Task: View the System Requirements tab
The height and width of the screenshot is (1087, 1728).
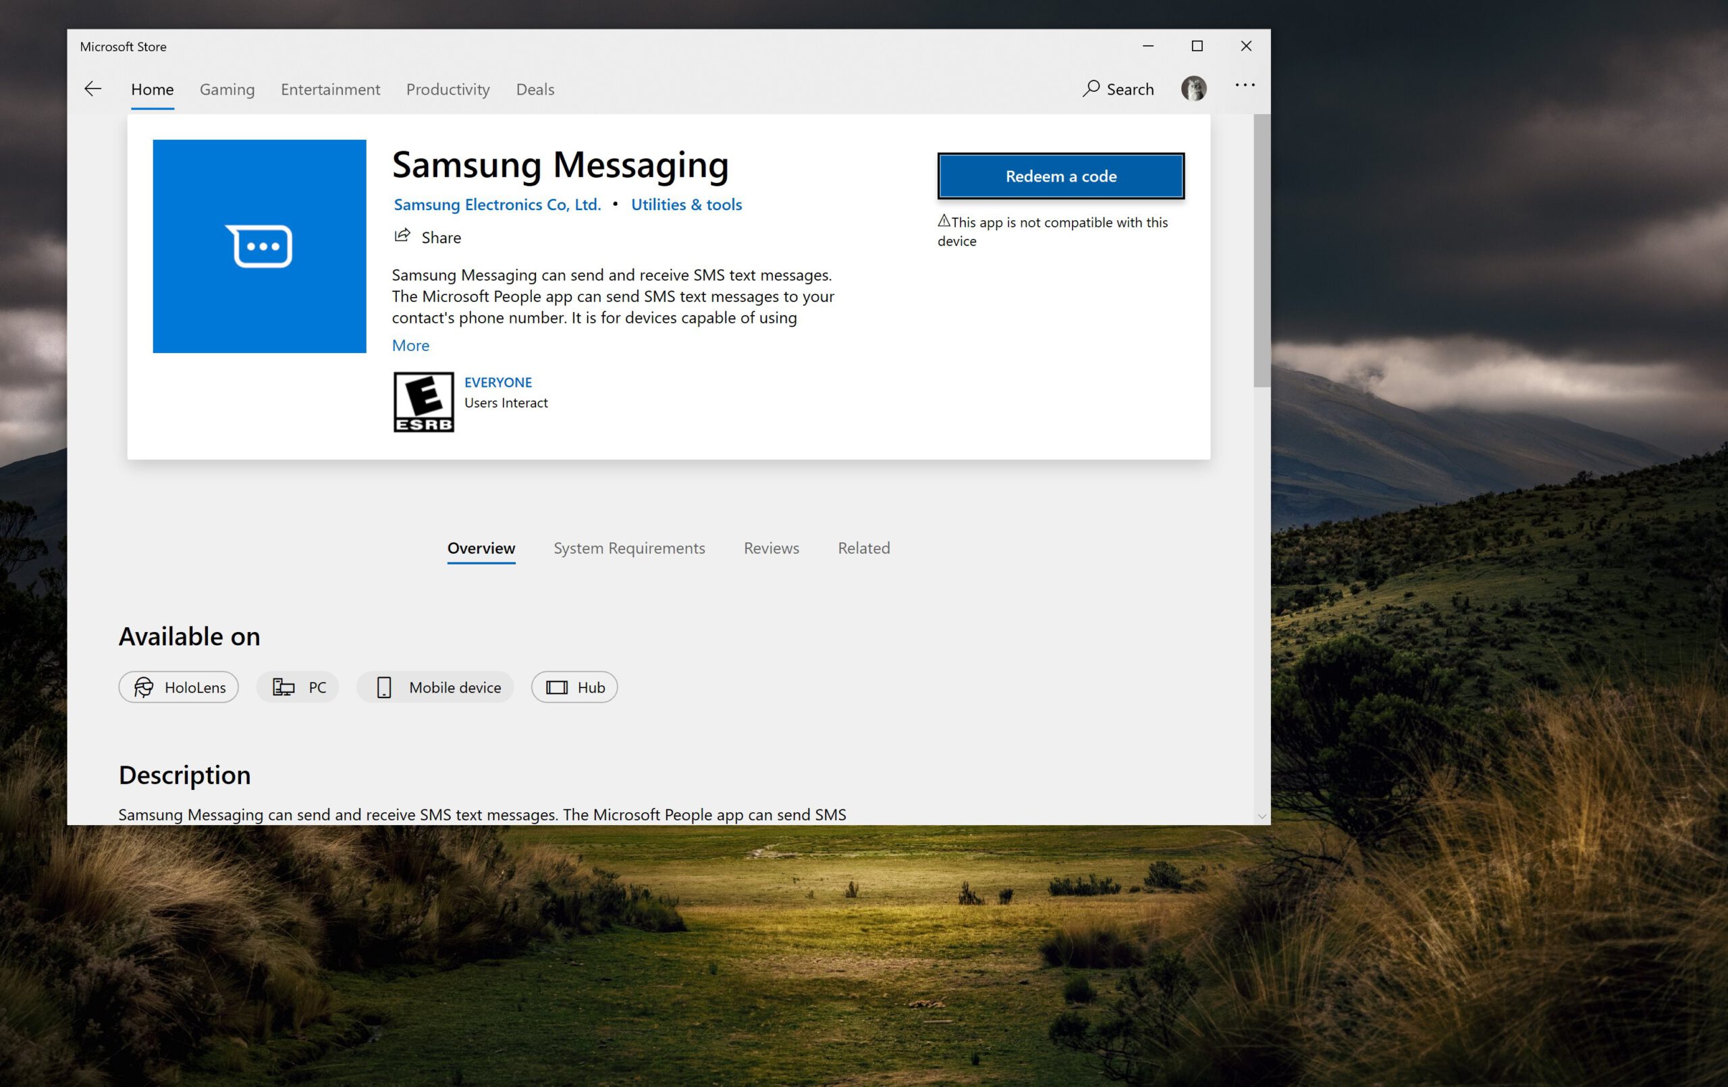Action: [x=629, y=548]
